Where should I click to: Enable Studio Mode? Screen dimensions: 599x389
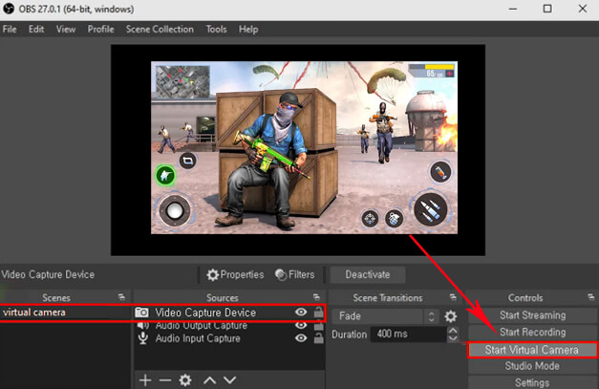(x=532, y=366)
